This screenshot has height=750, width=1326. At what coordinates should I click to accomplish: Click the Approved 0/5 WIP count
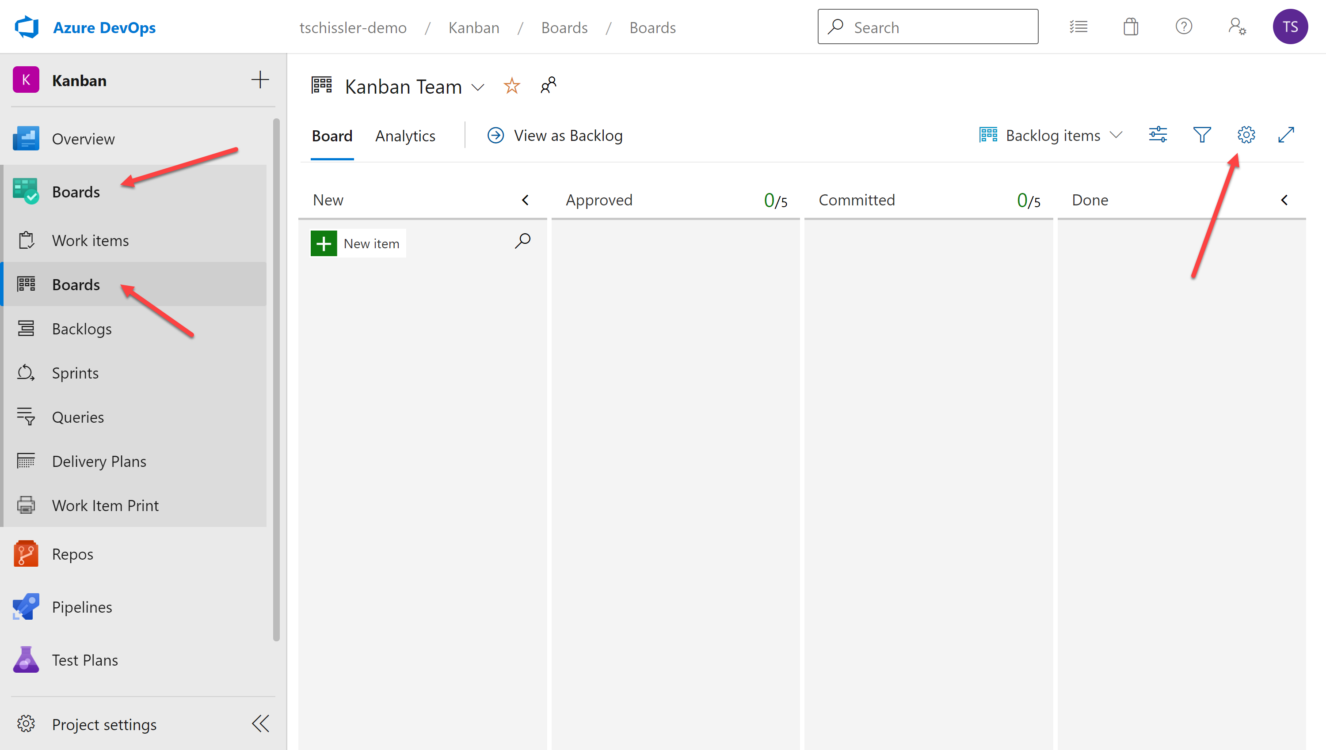[x=776, y=201]
